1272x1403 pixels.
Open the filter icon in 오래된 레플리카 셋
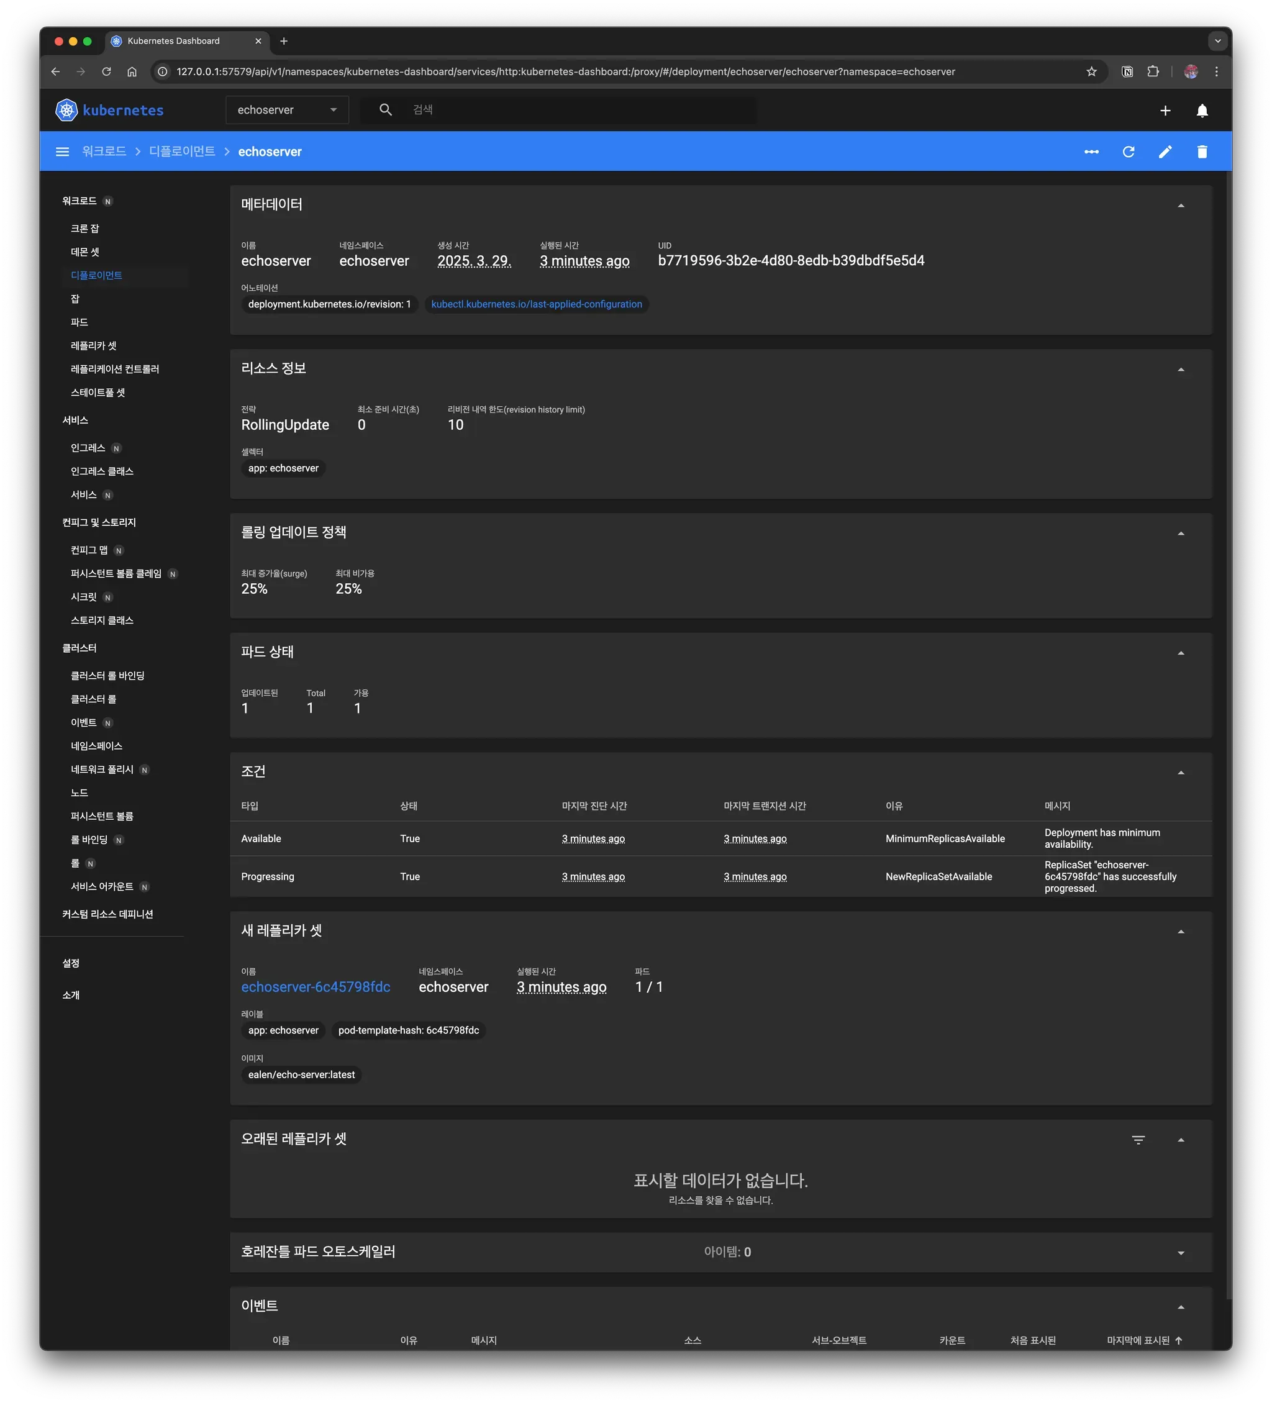[1138, 1140]
